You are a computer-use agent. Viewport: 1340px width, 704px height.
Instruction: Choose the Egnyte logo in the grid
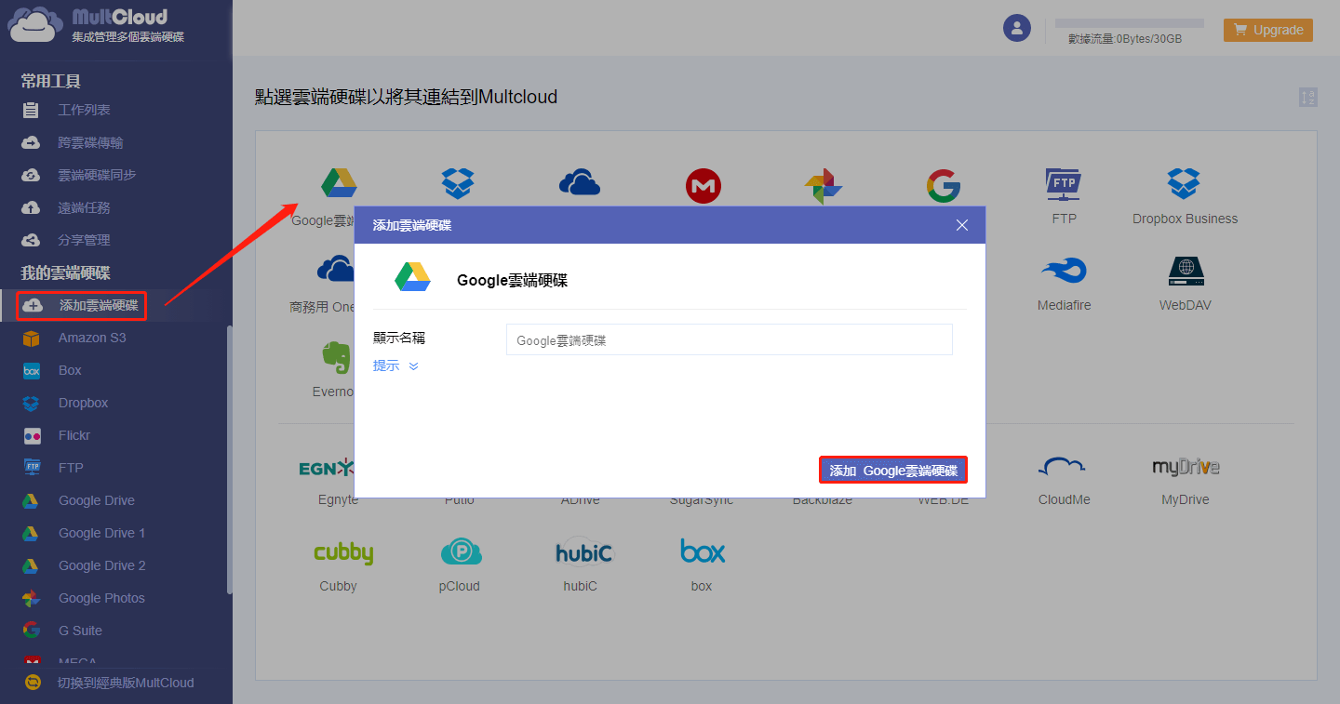coord(326,468)
